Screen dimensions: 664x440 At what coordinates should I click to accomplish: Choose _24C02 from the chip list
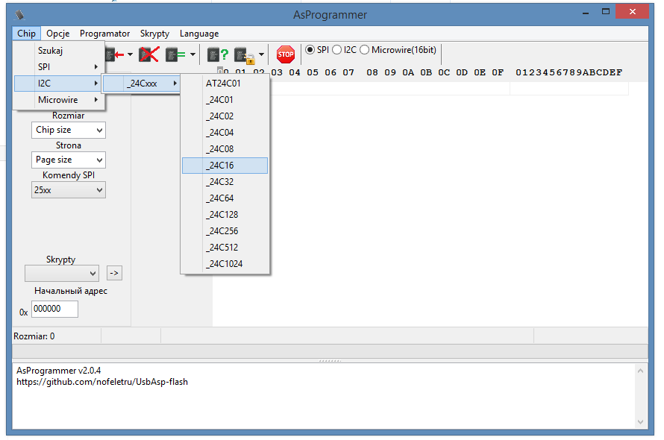click(225, 116)
